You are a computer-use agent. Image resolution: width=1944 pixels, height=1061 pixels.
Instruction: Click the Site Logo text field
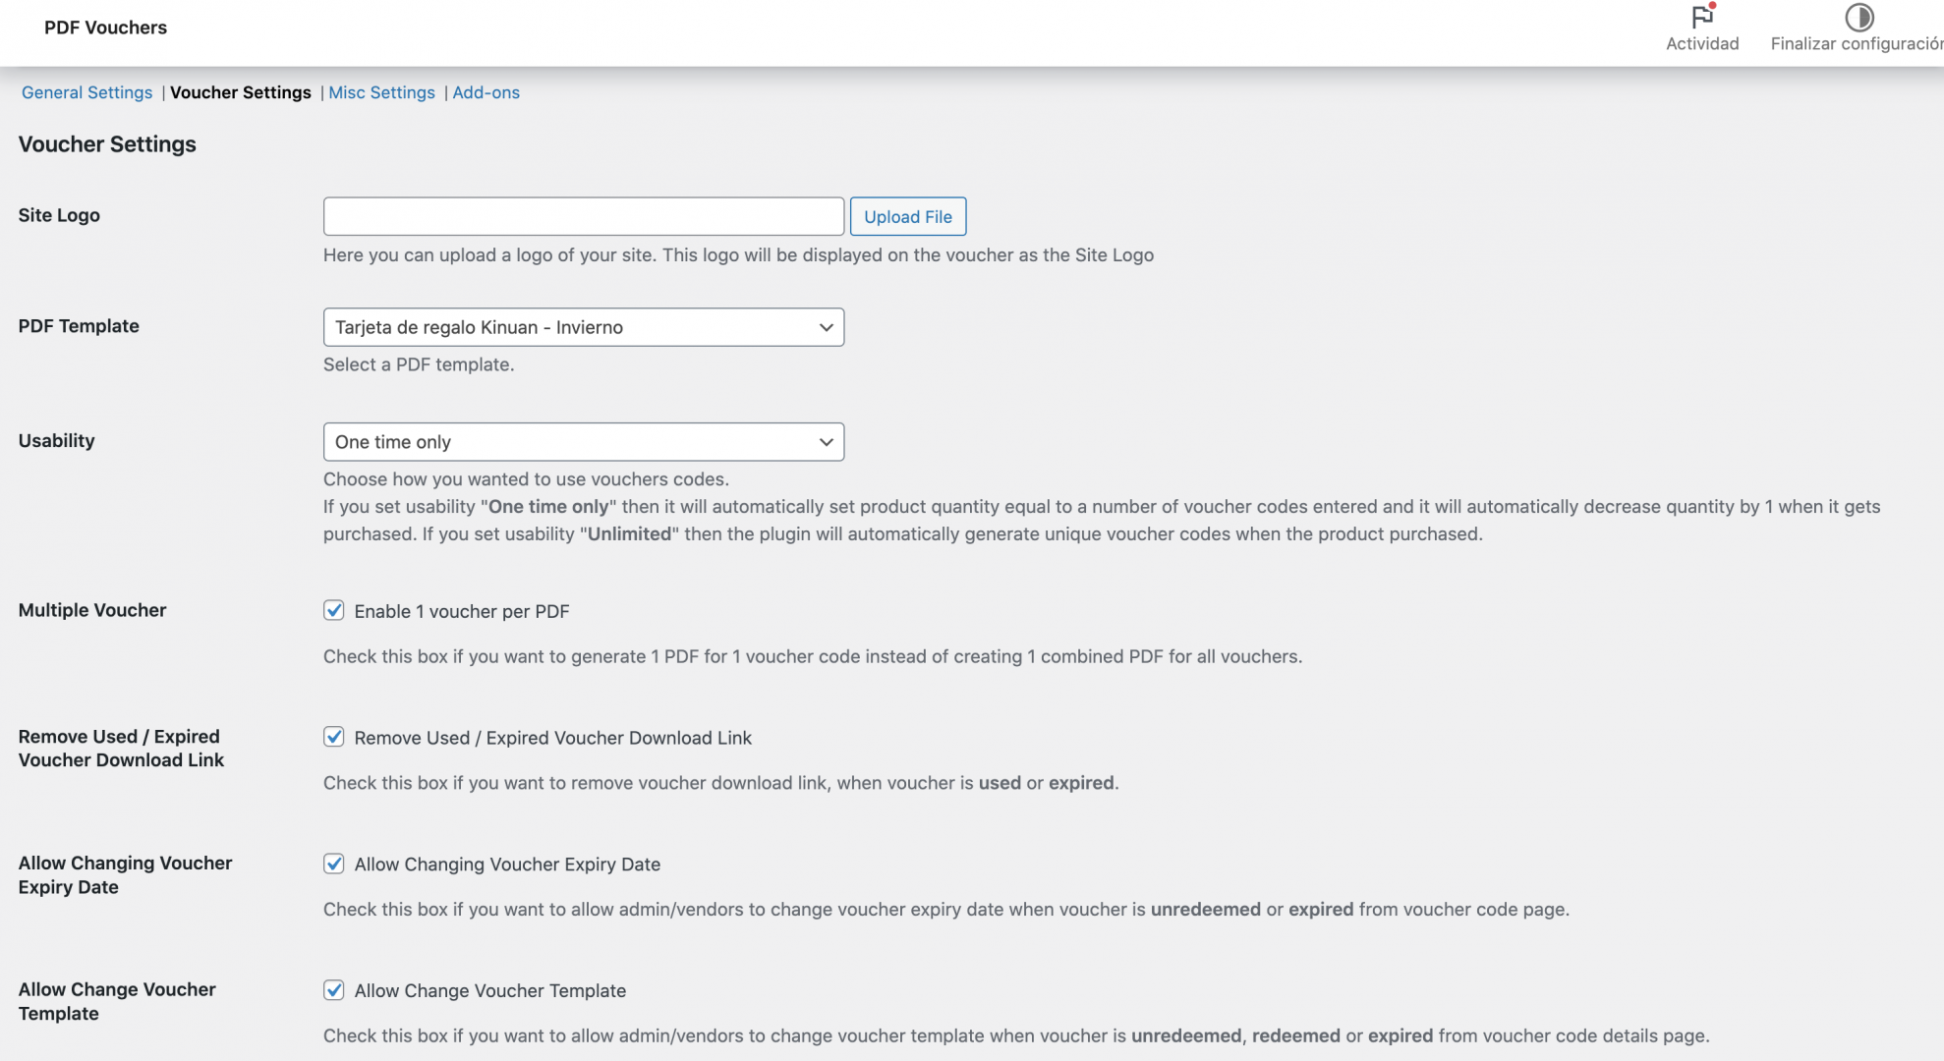click(x=584, y=216)
